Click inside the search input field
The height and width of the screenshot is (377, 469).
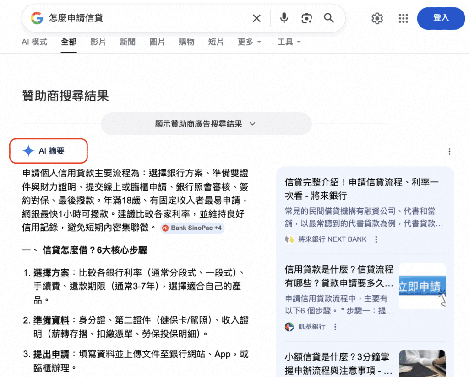coord(137,18)
